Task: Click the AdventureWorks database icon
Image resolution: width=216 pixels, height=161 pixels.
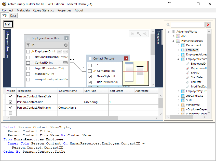Action: [173, 32]
